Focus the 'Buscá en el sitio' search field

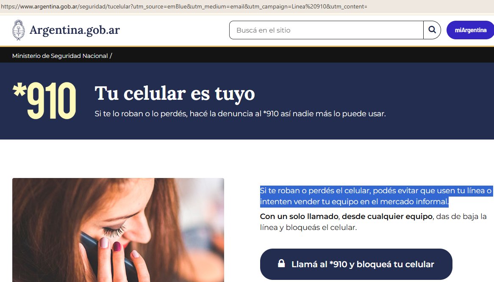coord(326,30)
